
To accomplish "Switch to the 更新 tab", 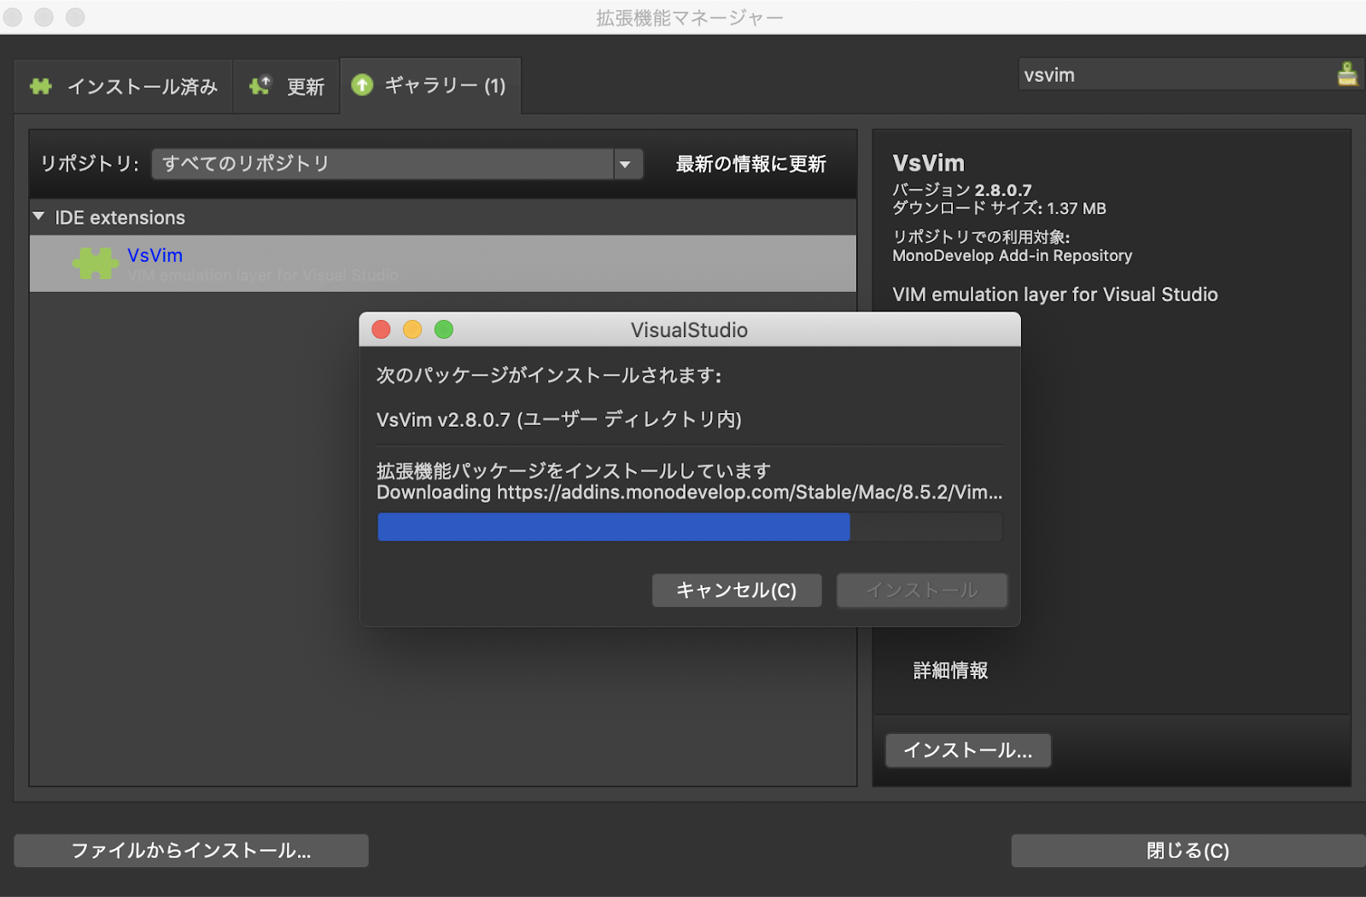I will click(287, 86).
